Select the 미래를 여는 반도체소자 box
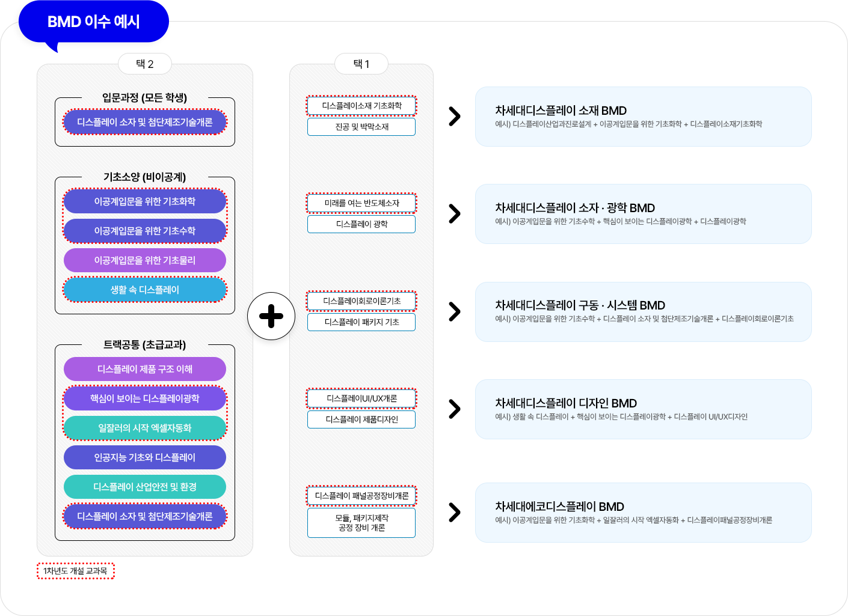848x616 pixels. (361, 203)
